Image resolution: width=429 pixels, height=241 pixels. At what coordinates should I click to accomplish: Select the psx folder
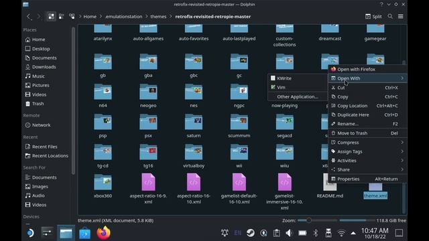(x=148, y=126)
